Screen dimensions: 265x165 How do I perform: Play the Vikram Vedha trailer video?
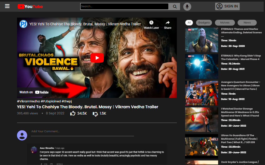(x=97, y=58)
